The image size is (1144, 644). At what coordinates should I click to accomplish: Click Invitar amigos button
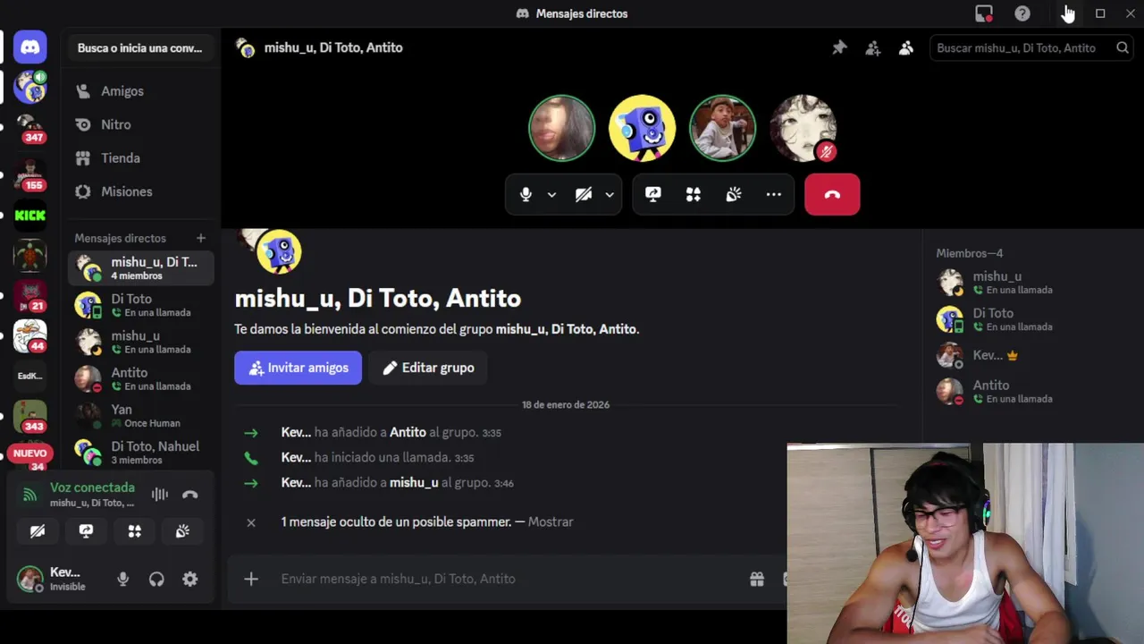[298, 368]
